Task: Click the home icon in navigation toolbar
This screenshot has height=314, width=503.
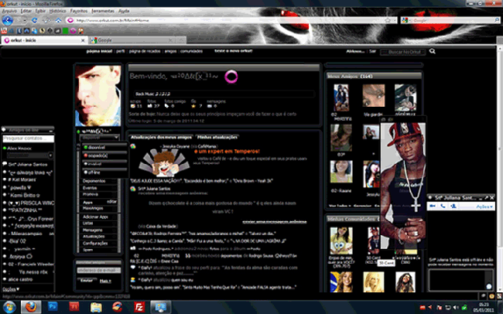Action: coord(58,20)
